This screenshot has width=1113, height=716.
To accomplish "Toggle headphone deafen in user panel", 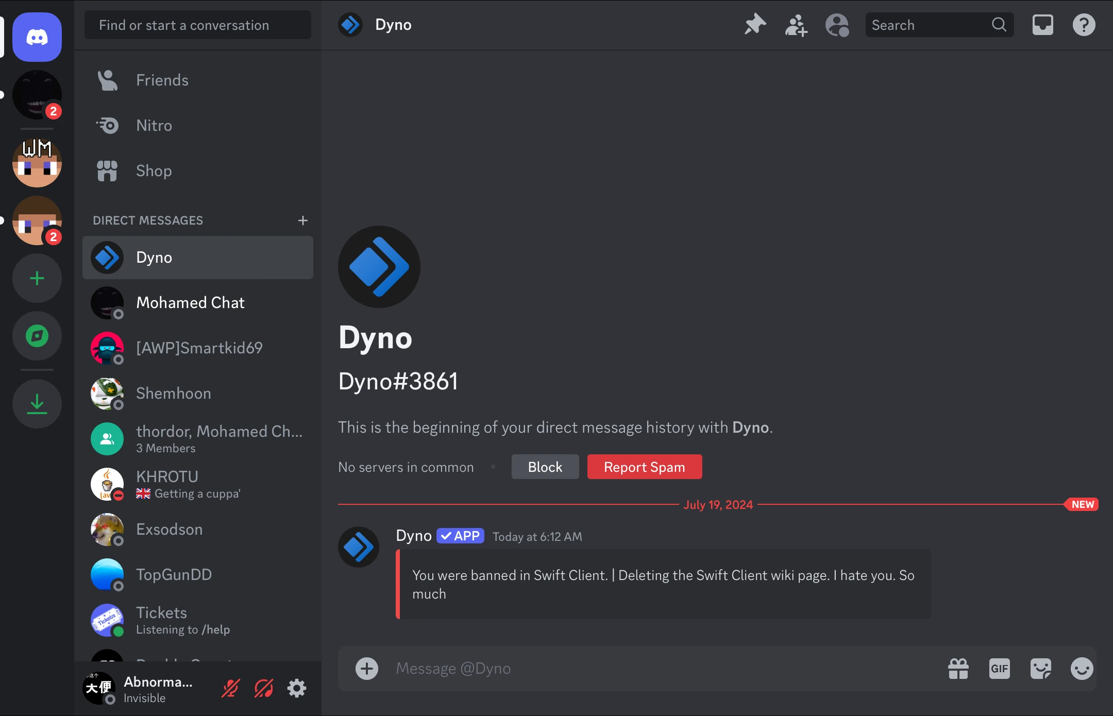I will point(264,688).
